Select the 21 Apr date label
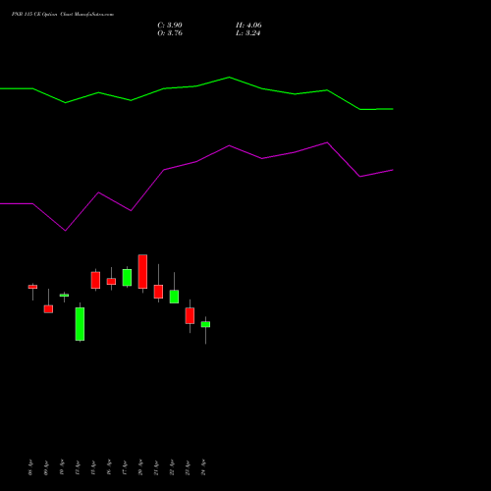 [156, 467]
